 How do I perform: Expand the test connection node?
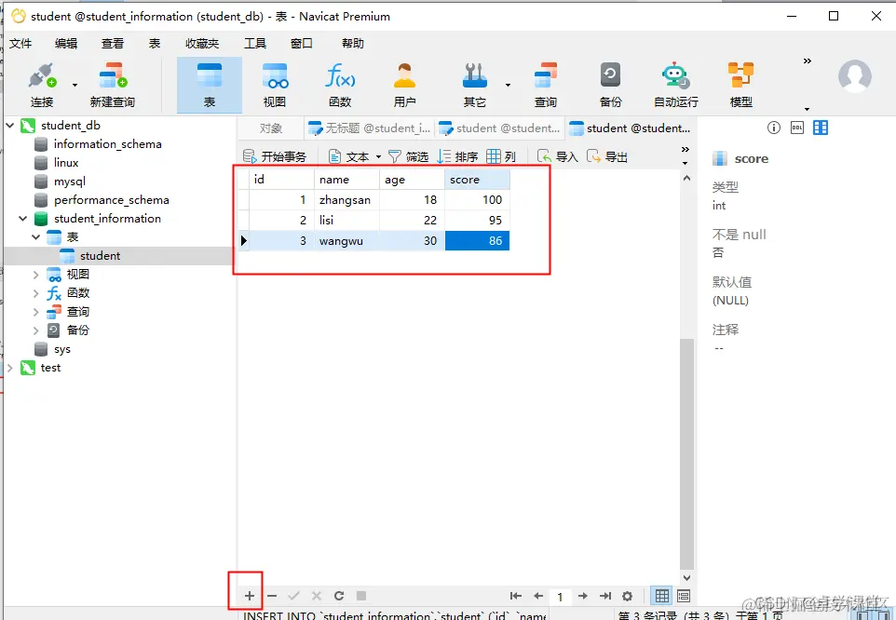pos(9,368)
